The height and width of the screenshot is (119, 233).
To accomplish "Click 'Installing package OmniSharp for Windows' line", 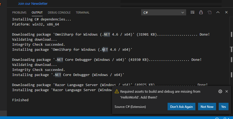I will [x=72, y=49].
